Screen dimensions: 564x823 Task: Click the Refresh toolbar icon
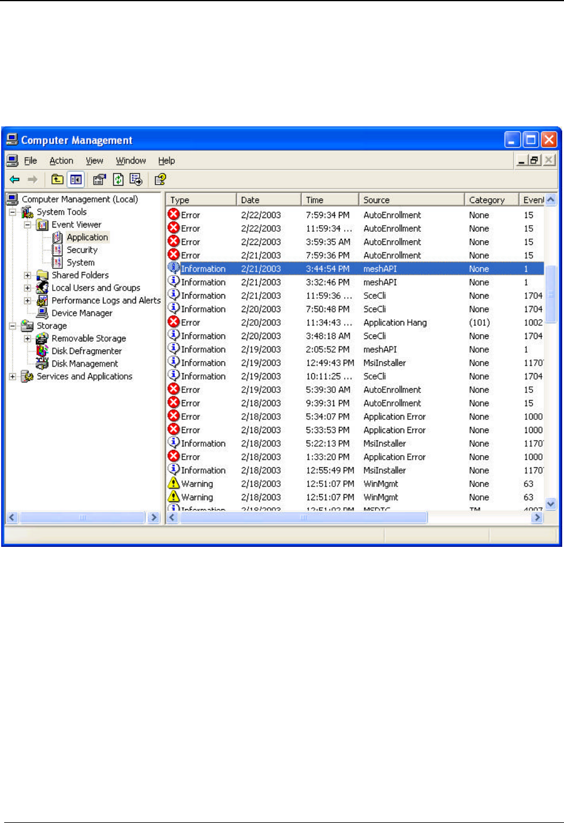[x=118, y=179]
